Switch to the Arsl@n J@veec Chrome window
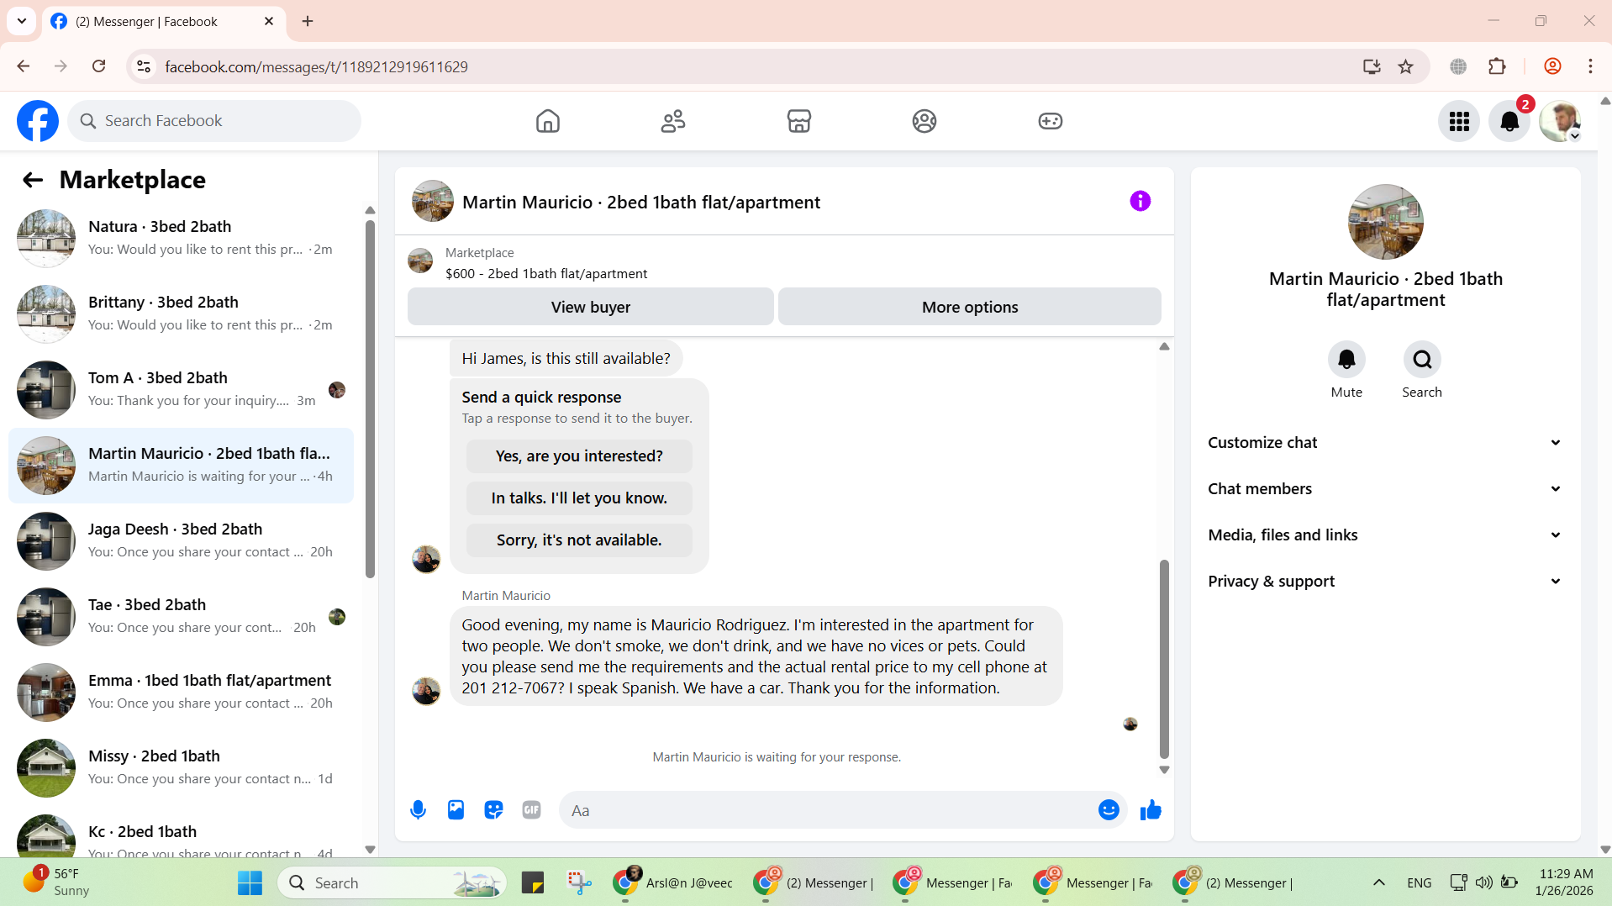The image size is (1612, 906). click(673, 882)
